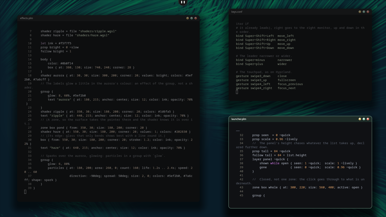The width and height of the screenshot is (386, 217).
Task: Click 'bind Super+plus wider' in keys.conf
Action: coord(261,64)
